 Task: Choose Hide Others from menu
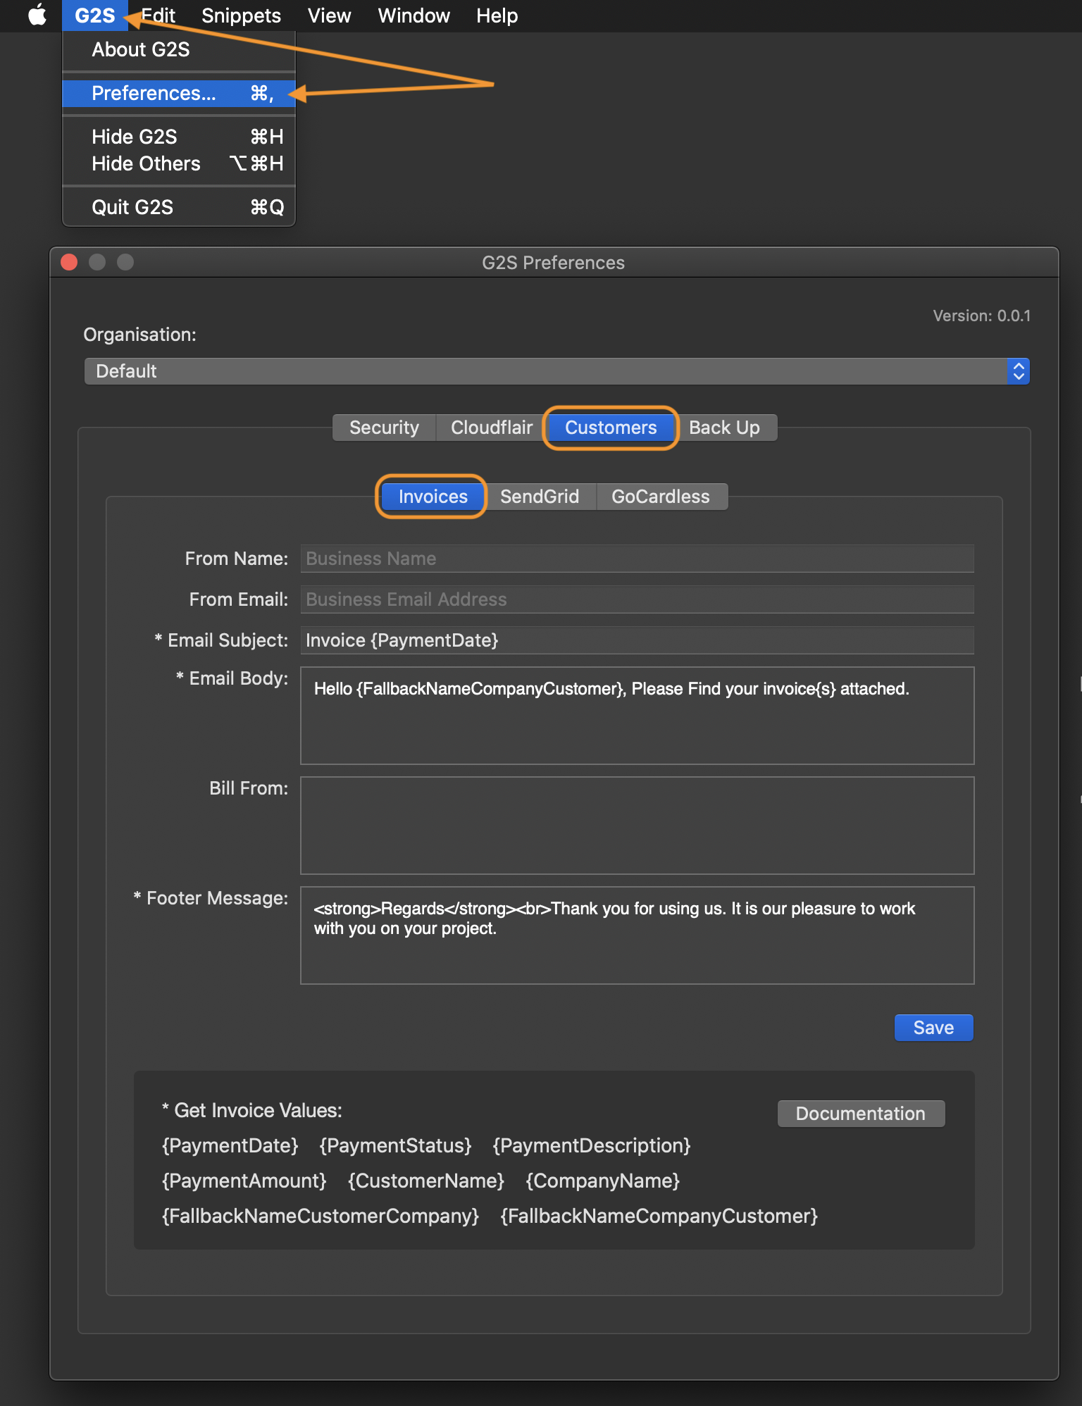pos(179,163)
